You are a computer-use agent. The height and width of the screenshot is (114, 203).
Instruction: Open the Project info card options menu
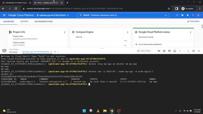tap(65, 32)
